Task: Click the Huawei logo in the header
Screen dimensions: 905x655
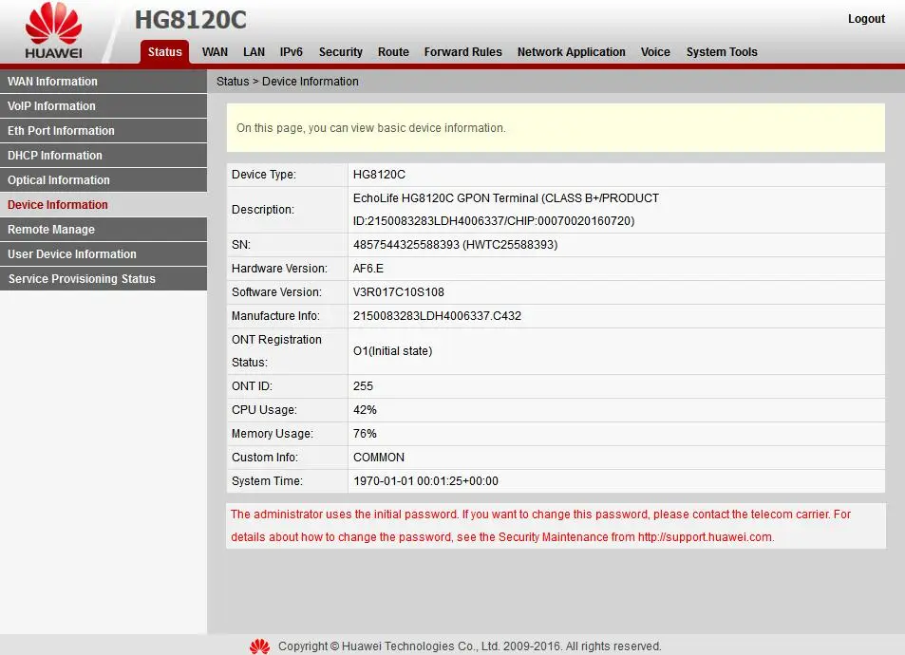Action: pos(54,30)
